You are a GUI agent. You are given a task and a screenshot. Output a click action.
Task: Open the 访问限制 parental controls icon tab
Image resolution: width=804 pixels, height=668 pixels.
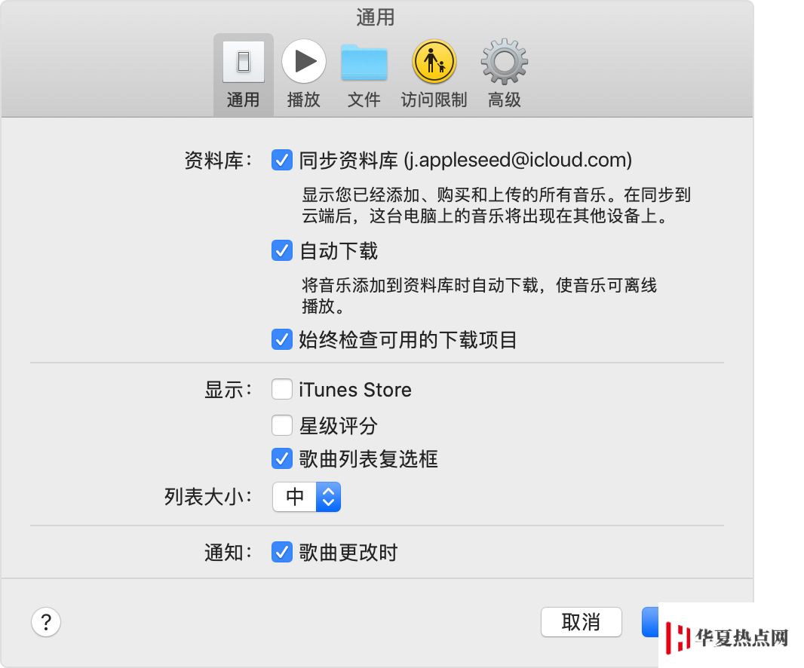pyautogui.click(x=434, y=75)
